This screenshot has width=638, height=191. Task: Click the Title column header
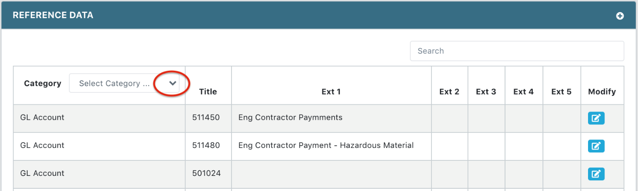[x=208, y=92]
